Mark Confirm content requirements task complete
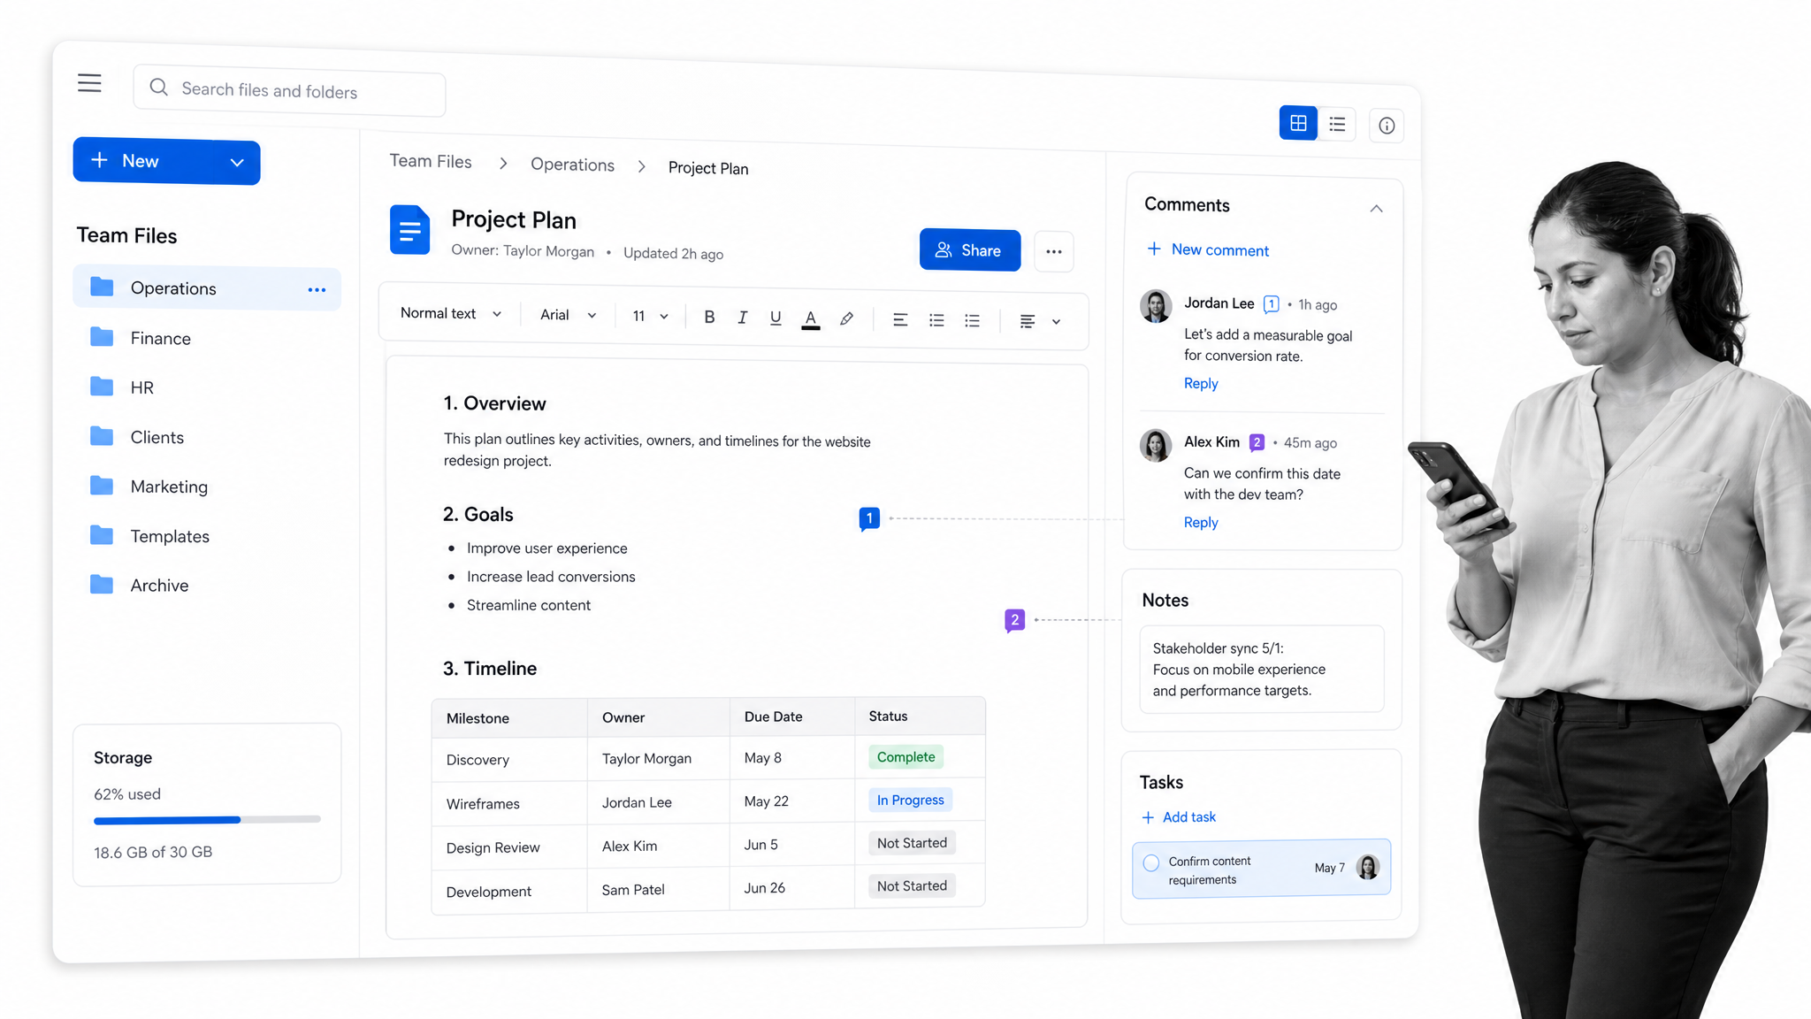 coord(1151,863)
